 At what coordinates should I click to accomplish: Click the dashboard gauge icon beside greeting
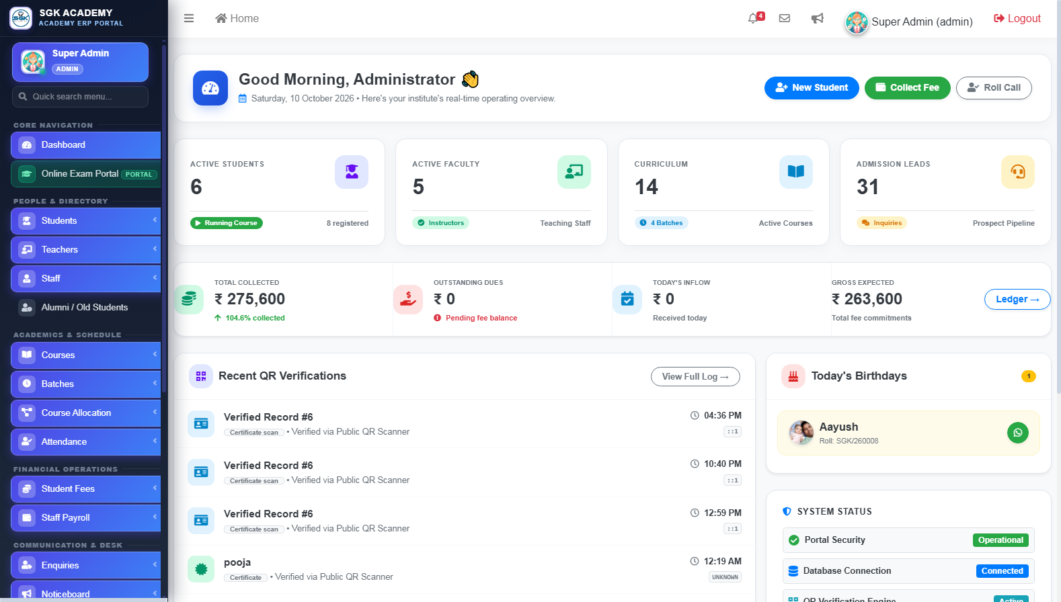pos(210,88)
